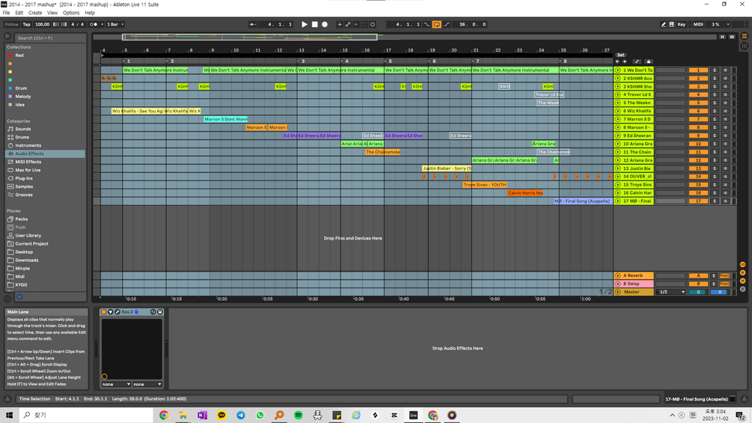The height and width of the screenshot is (423, 752).
Task: Open the MIDI Effects category
Action: pos(28,162)
